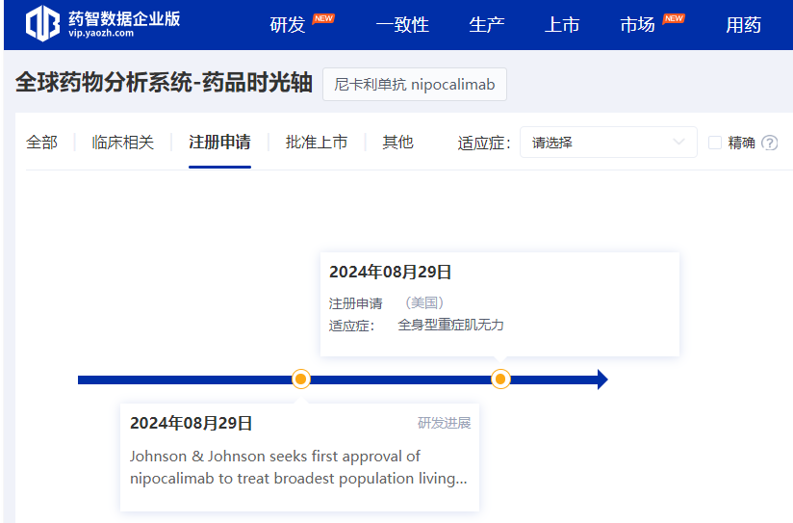Expand the 请选择 dropdown chevron arrow
The height and width of the screenshot is (523, 793).
[679, 143]
